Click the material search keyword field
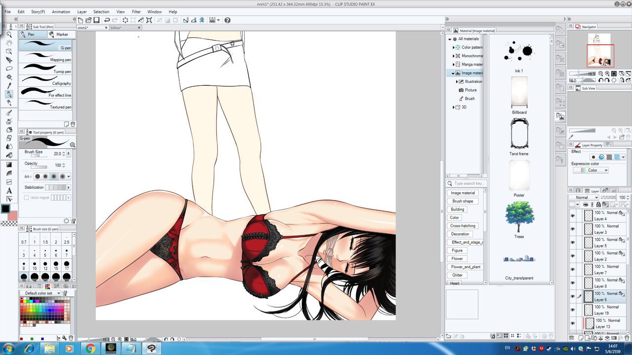The height and width of the screenshot is (355, 632). (467, 183)
